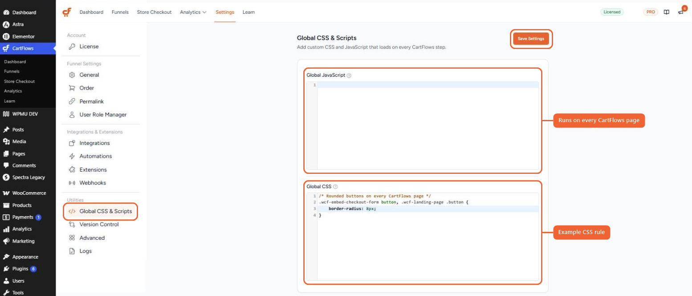
Task: Click the Astra icon in WordPress menu
Action: coord(6,24)
